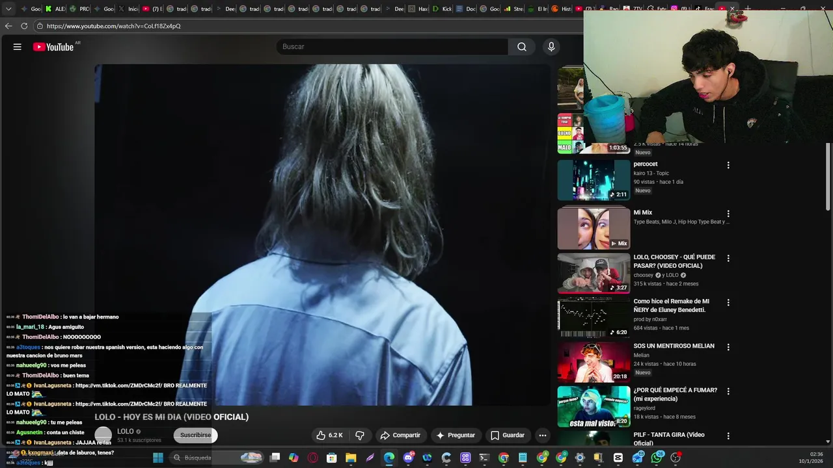Open options menu for Remake de MI ÑERY
This screenshot has height=468, width=833.
coord(728,302)
